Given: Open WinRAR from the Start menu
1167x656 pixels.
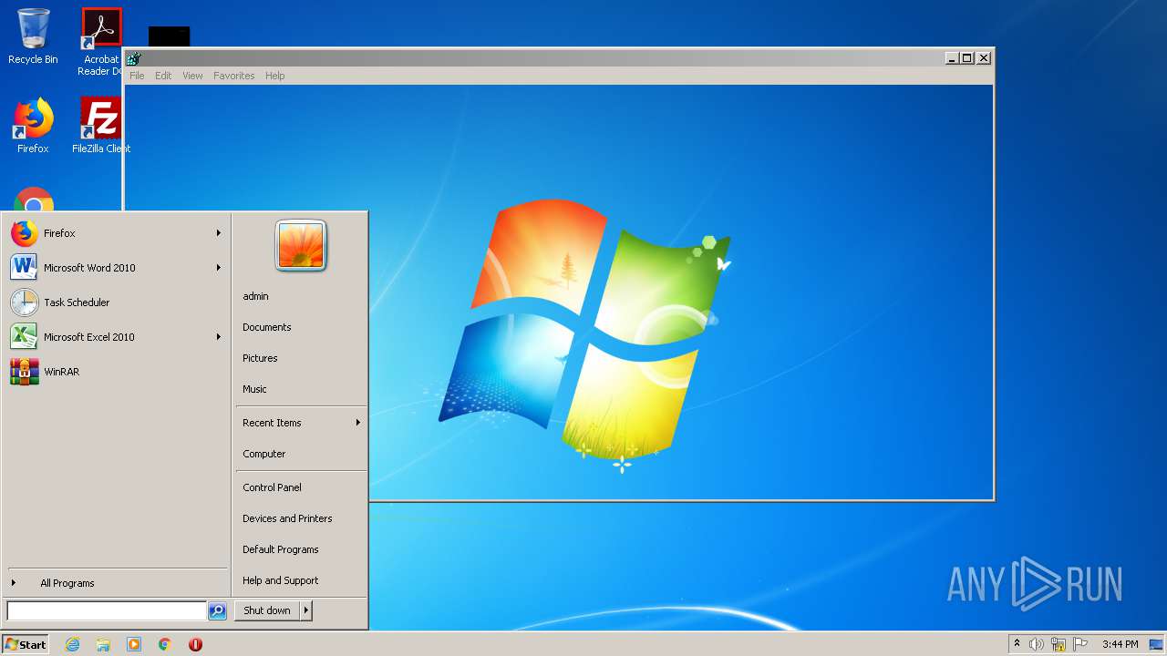Looking at the screenshot, I should pos(116,372).
